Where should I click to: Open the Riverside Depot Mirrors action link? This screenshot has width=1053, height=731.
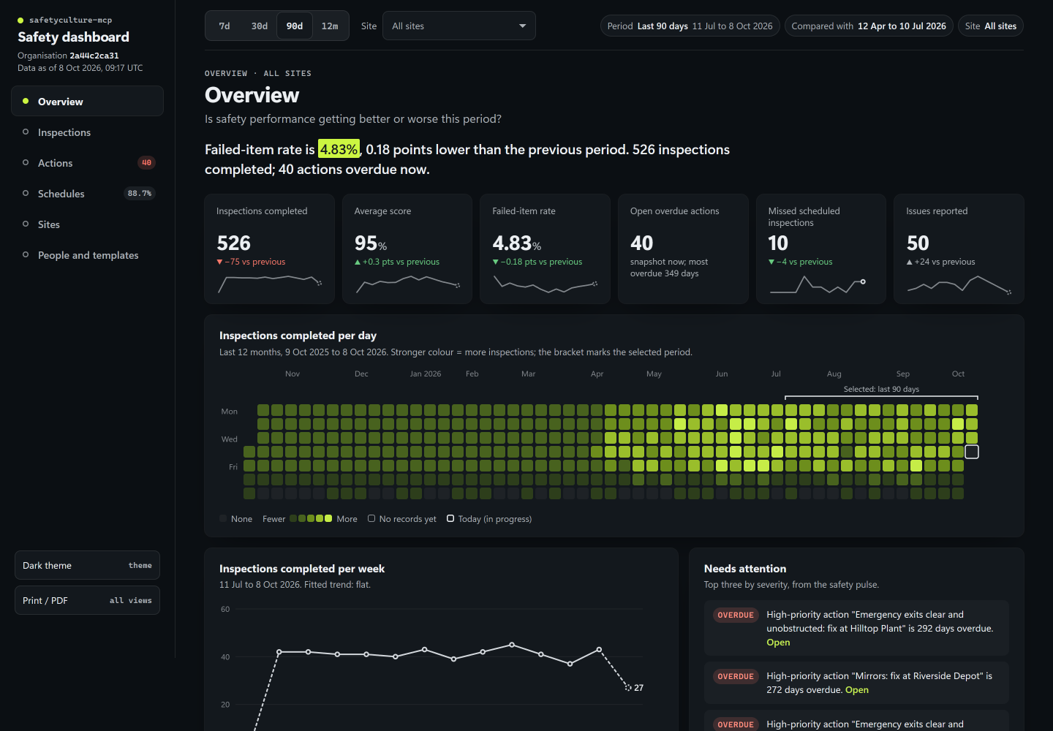pyautogui.click(x=857, y=690)
